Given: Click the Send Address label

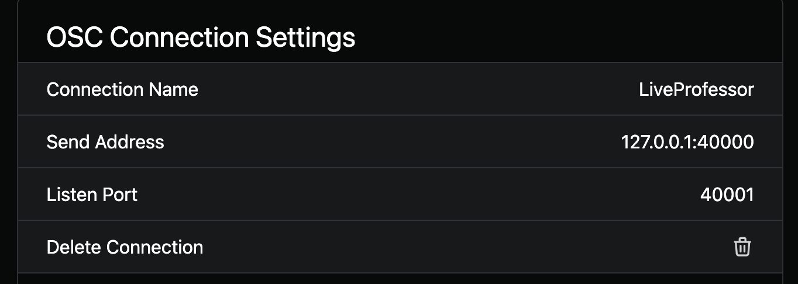Looking at the screenshot, I should 105,142.
